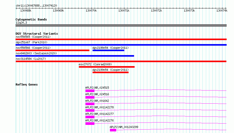Click the 130069k ruler tick label
Image resolution: width=234 pixels, height=133 pixels.
coord(58,10)
